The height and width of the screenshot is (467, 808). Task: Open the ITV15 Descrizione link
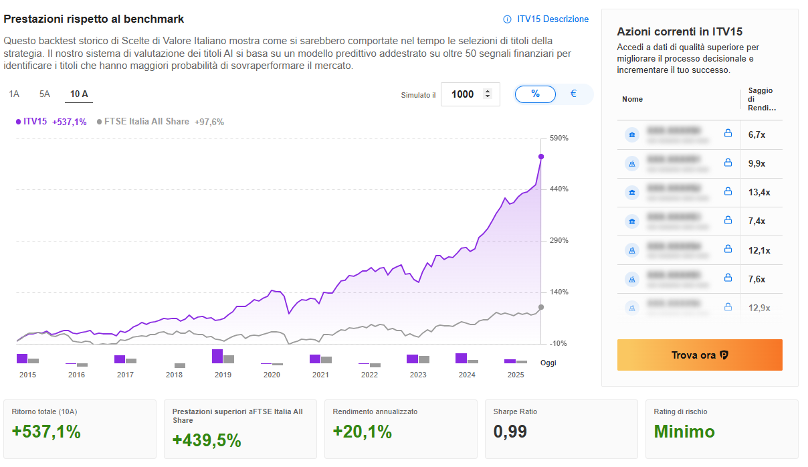point(552,19)
